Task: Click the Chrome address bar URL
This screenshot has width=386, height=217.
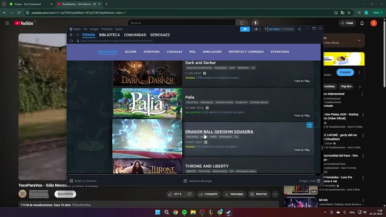Action: [78, 13]
